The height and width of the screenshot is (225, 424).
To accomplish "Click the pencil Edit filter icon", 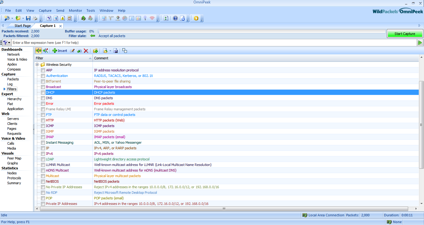I will pyautogui.click(x=72, y=51).
